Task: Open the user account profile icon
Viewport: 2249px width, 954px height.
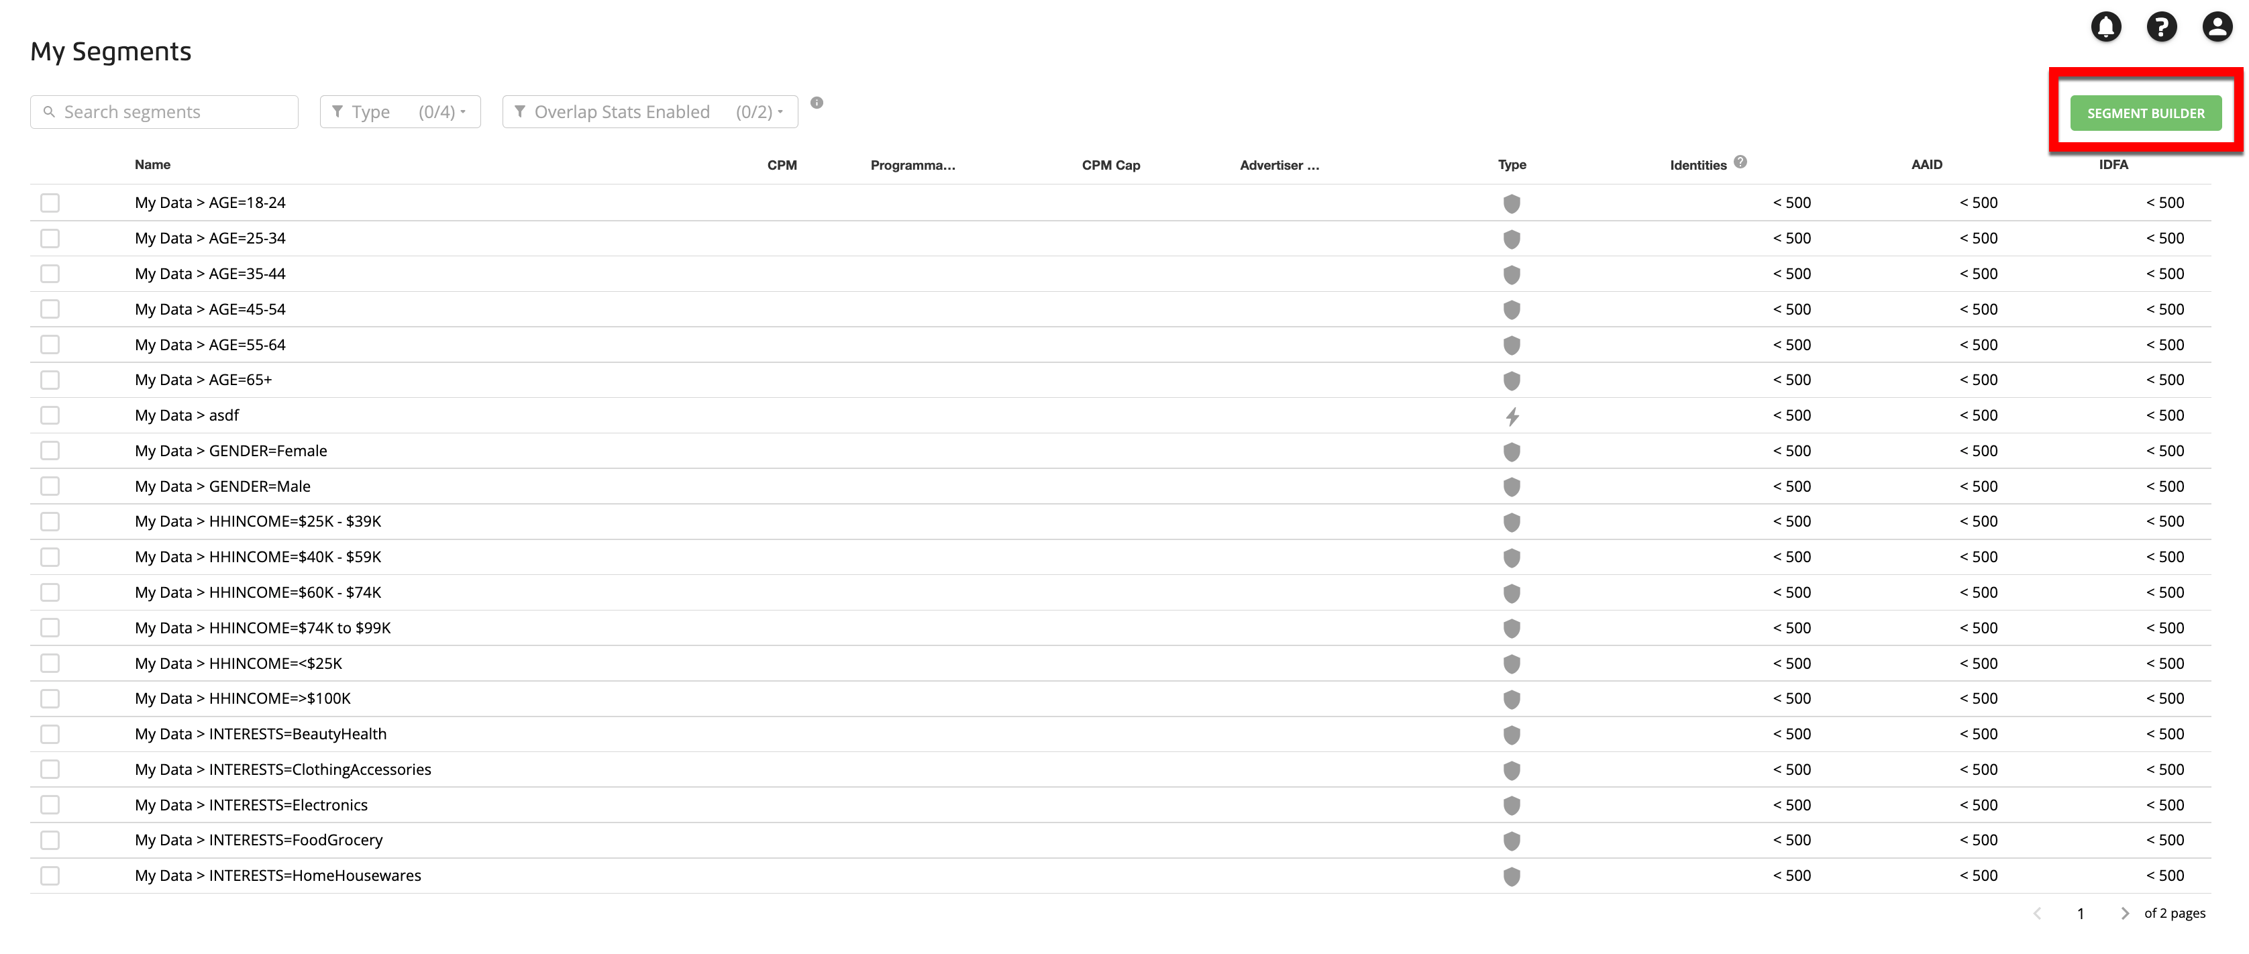Action: [x=2217, y=27]
